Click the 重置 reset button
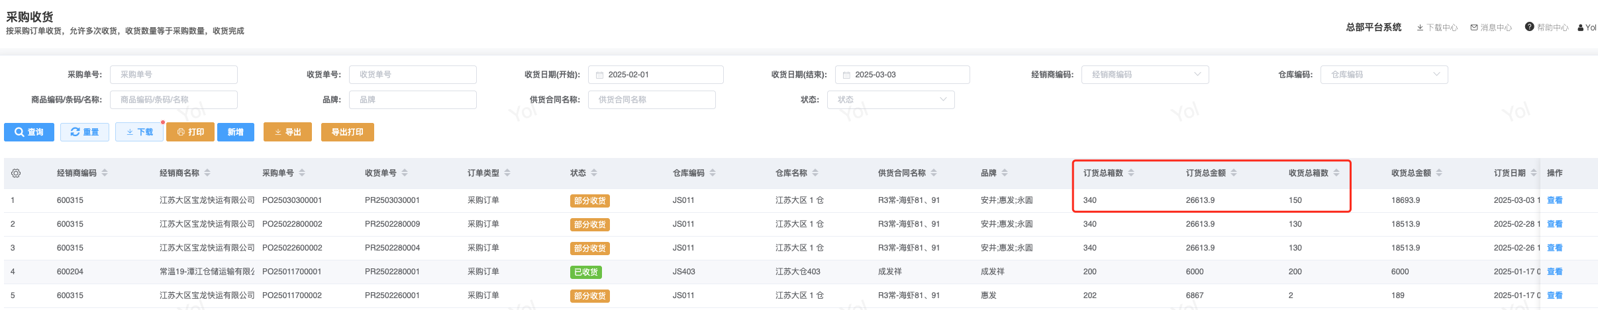This screenshot has width=1598, height=310. click(85, 132)
